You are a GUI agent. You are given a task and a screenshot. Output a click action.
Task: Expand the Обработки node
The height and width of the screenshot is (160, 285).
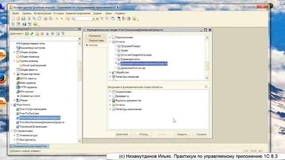point(110,72)
